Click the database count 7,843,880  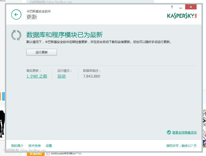pyautogui.click(x=92, y=76)
